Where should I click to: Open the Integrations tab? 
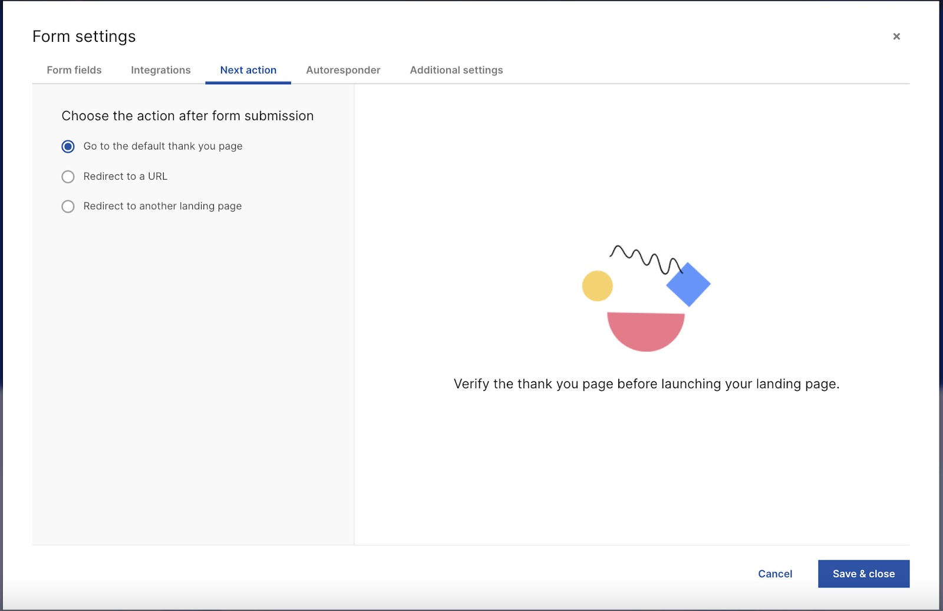pos(160,70)
